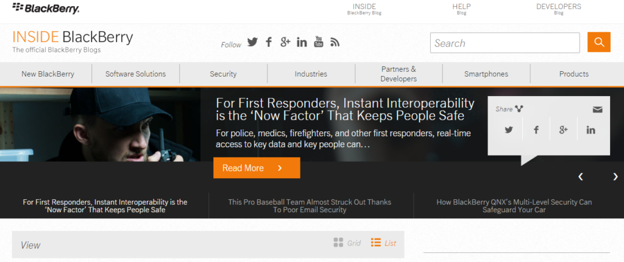Screen dimensions: 624x262
Task: Open Products menu item
Action: click(574, 74)
